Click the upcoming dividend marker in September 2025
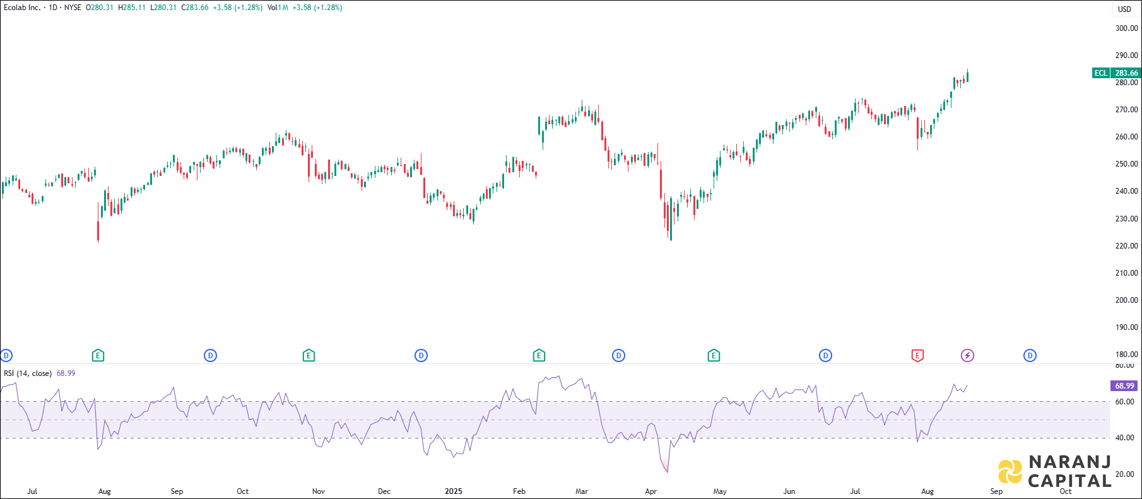 click(1030, 356)
